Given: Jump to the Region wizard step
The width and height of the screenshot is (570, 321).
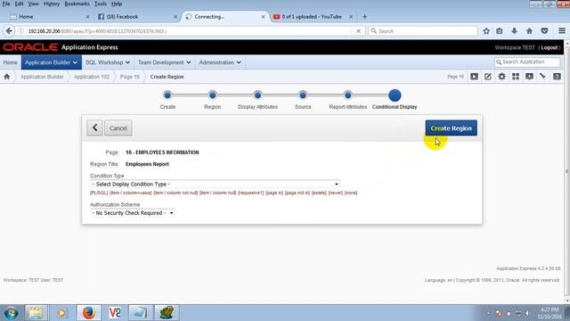Looking at the screenshot, I should point(213,95).
